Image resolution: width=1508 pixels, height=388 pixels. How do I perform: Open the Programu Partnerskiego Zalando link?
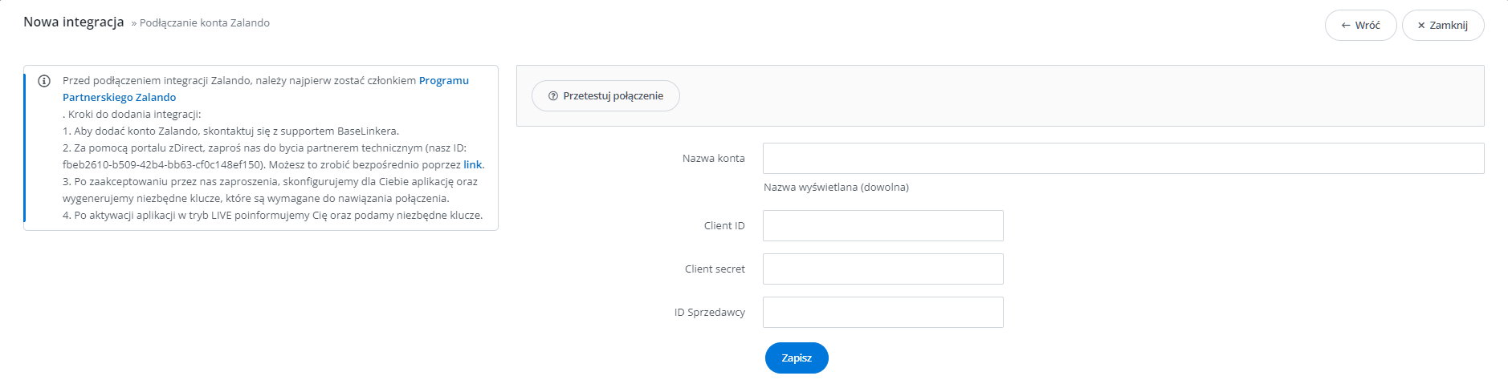pyautogui.click(x=266, y=89)
